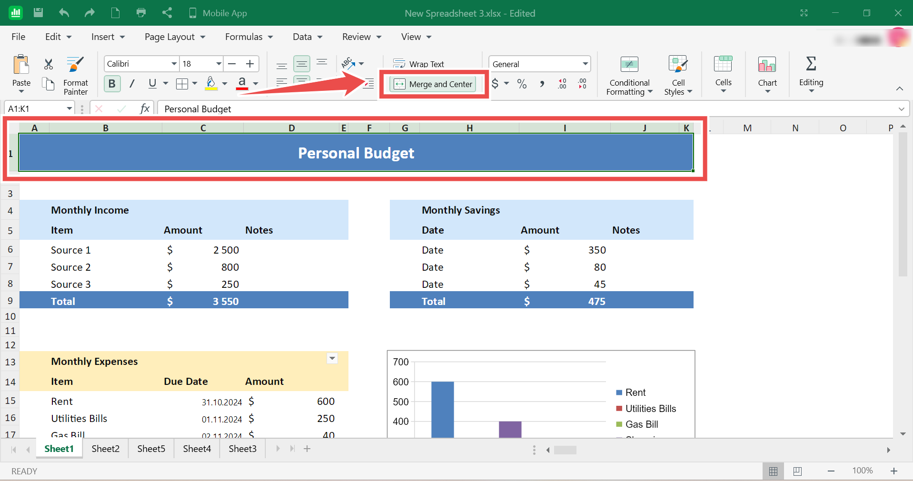This screenshot has width=913, height=481.
Task: Apply cell borders using the borders icon
Action: [182, 84]
